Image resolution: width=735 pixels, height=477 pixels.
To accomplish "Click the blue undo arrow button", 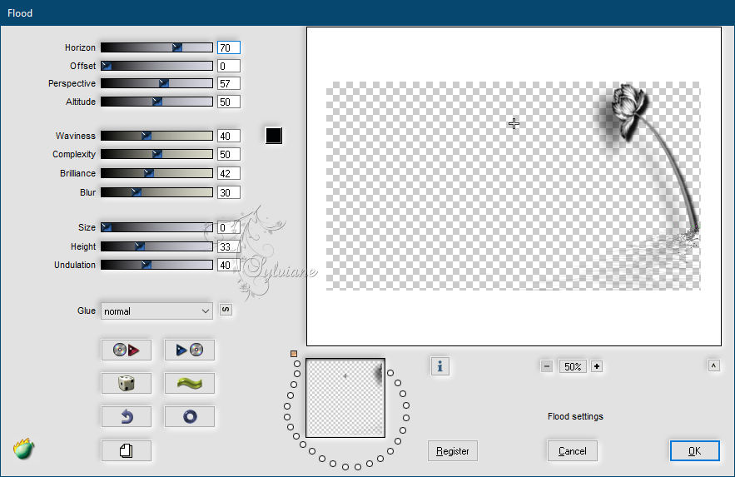I will [x=126, y=416].
